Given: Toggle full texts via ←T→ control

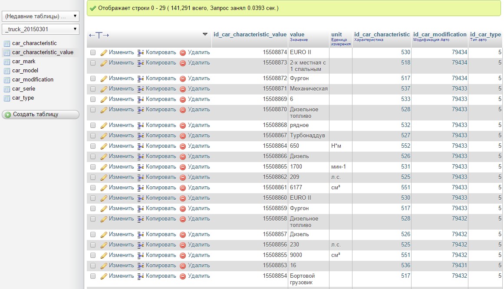Looking at the screenshot, I should pos(99,35).
